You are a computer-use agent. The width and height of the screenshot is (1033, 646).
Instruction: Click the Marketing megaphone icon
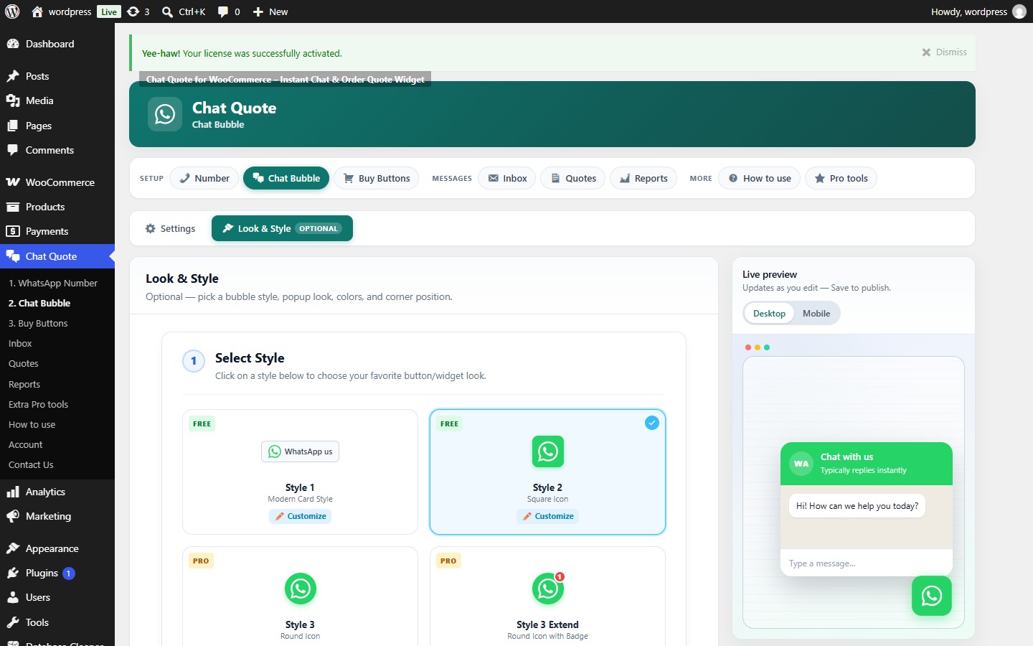(13, 516)
